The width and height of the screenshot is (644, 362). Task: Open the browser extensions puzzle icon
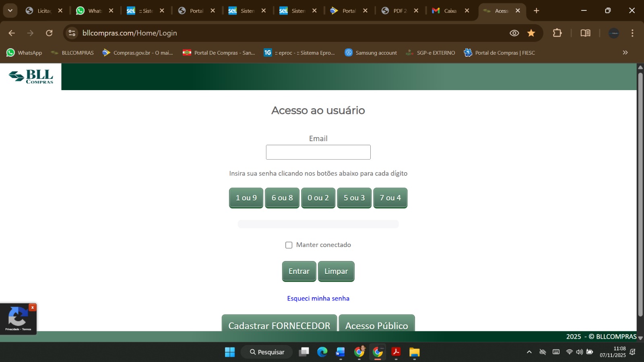557,33
